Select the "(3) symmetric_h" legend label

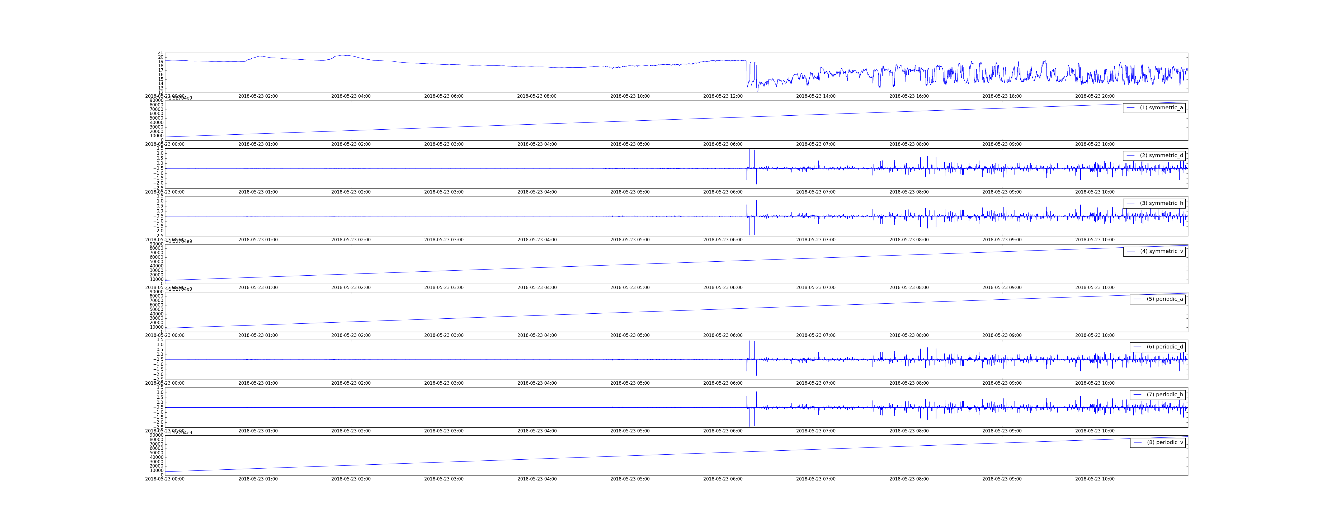point(1161,203)
